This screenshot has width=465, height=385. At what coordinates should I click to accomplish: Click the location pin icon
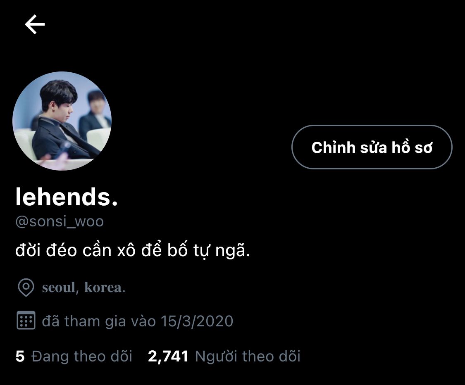26,287
